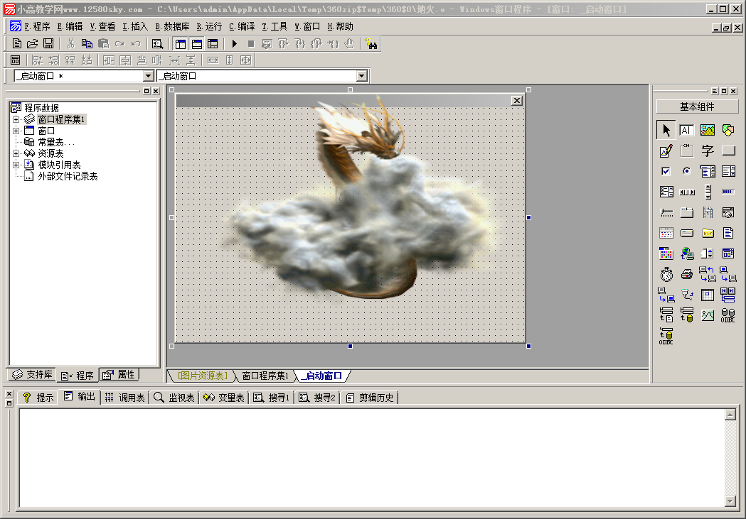Click the X button on the designed form
746x519 pixels.
coord(517,101)
